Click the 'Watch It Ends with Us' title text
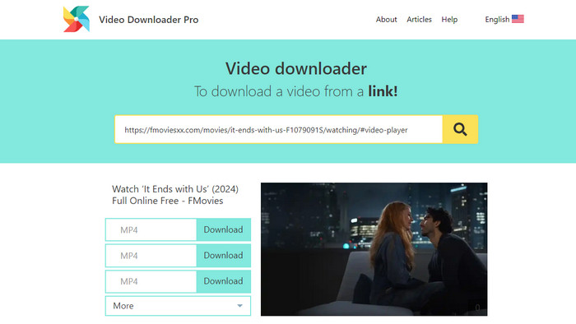This screenshot has width=576, height=324. click(175, 195)
